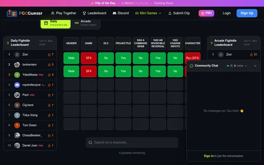Click HAS A COMMAND GRAB header

[141, 43]
